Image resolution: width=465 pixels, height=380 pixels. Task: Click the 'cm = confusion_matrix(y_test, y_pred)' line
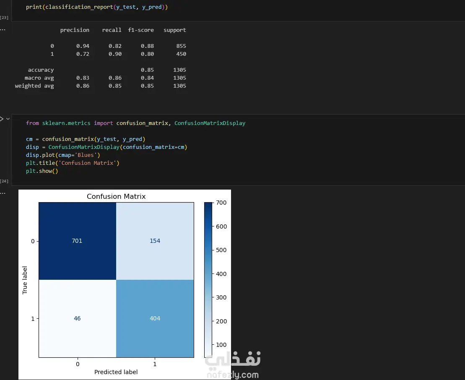(x=86, y=139)
